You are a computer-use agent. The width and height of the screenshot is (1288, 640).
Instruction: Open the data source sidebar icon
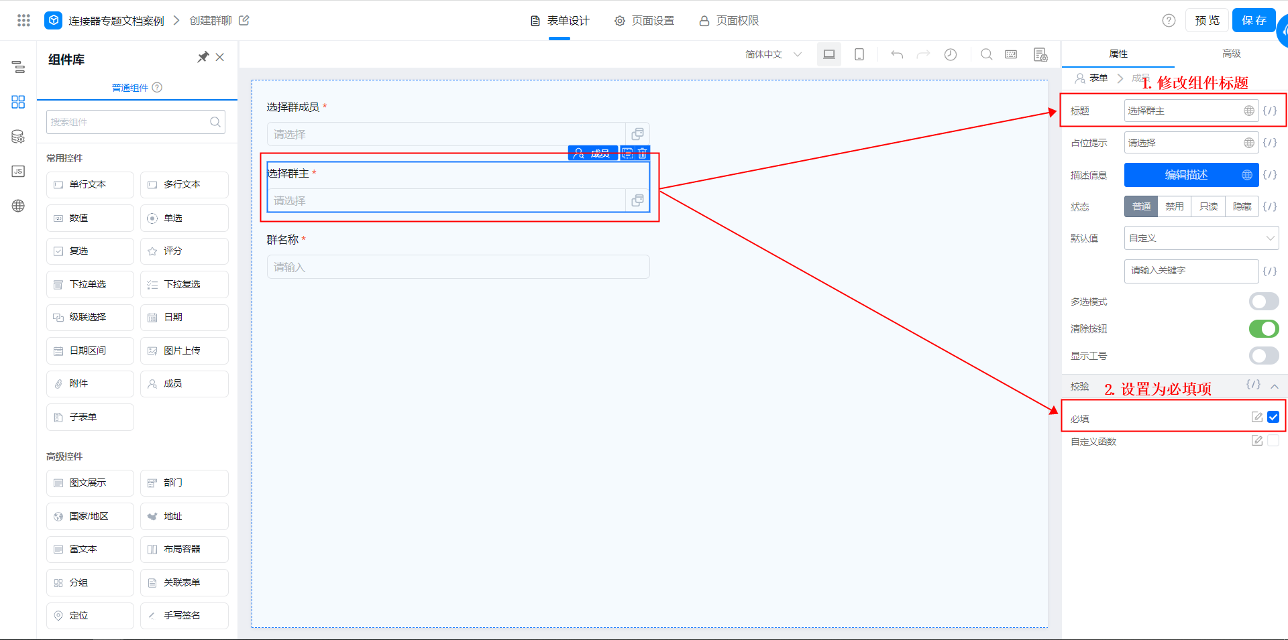[x=18, y=137]
